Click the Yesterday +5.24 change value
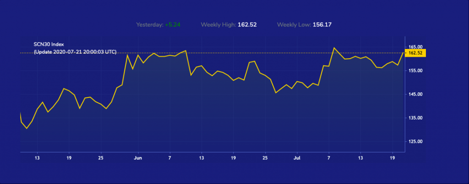This screenshot has width=469, height=184. click(173, 25)
